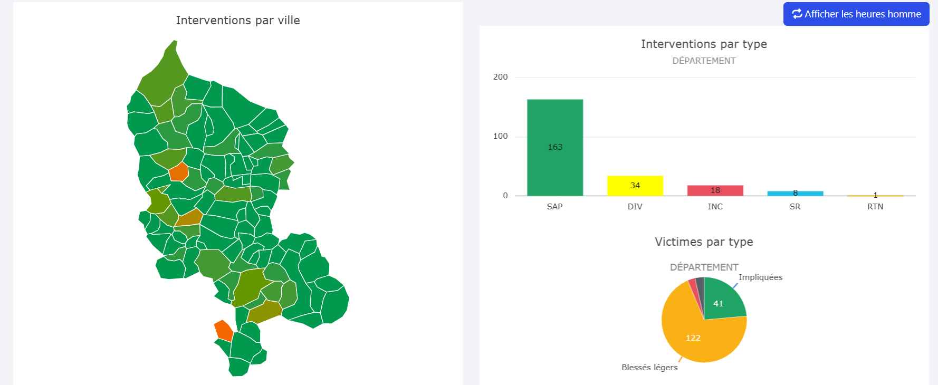
Task: Click the SAP label on the x-axis
Action: (554, 207)
